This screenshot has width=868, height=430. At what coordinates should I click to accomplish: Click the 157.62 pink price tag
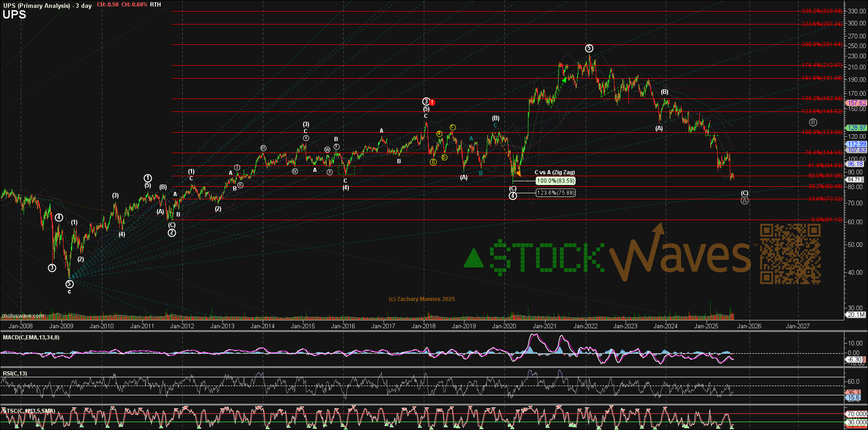tap(856, 103)
